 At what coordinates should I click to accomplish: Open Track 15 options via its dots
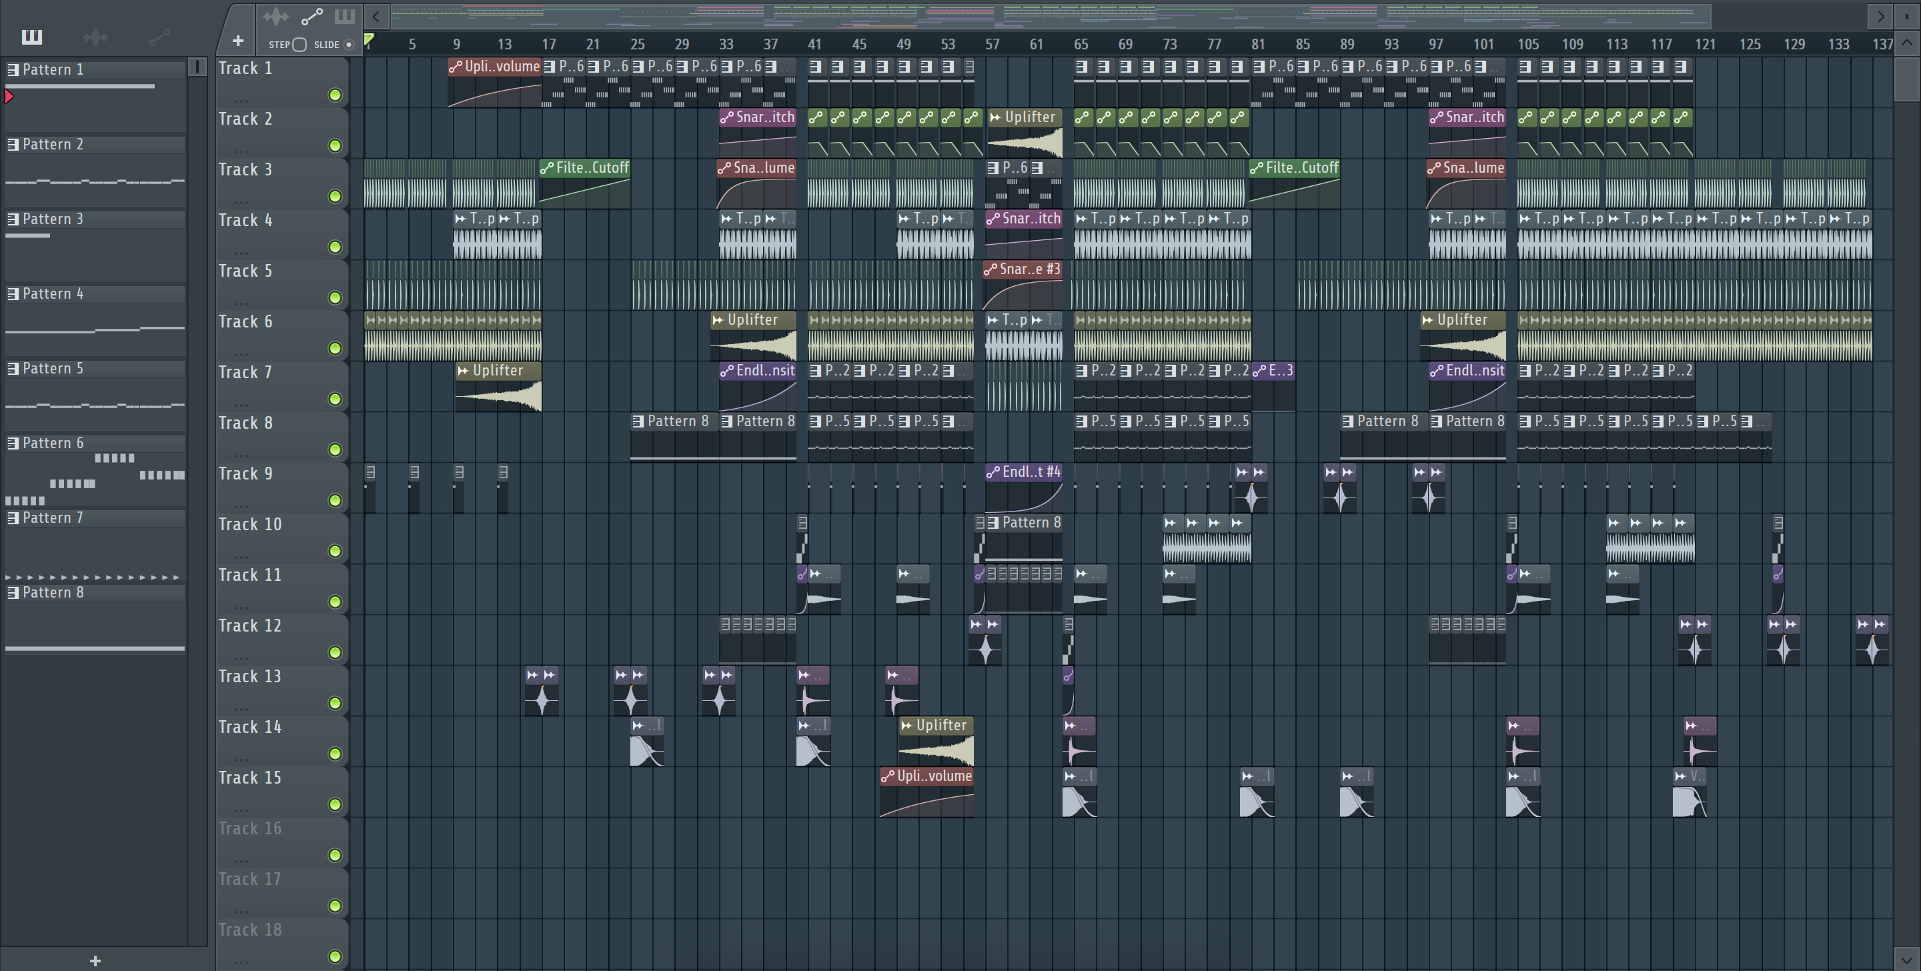(241, 811)
